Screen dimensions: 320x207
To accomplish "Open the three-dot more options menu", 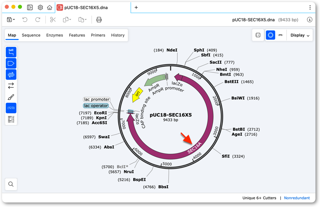I will click(310, 7).
